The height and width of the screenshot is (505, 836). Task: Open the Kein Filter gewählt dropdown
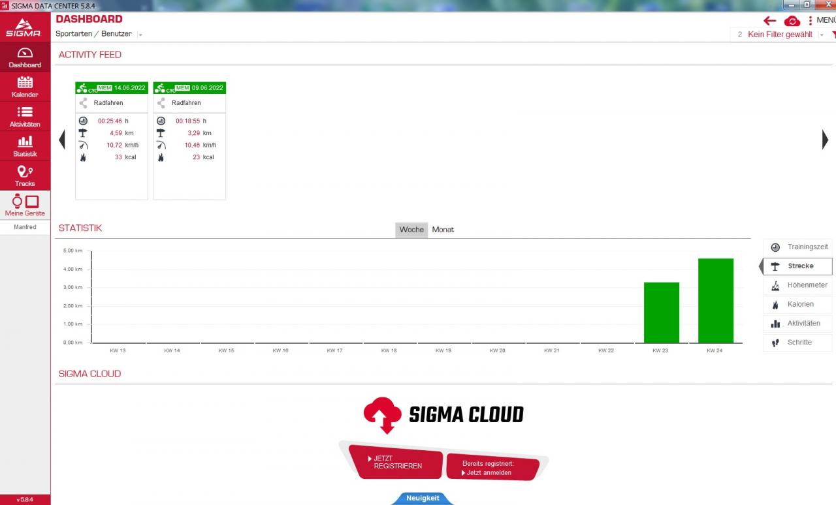(822, 35)
